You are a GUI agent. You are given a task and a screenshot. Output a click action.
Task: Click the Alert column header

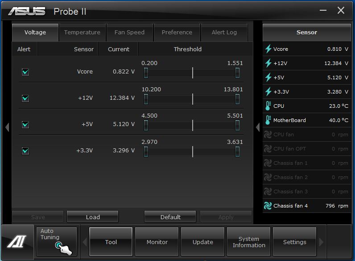coord(24,49)
